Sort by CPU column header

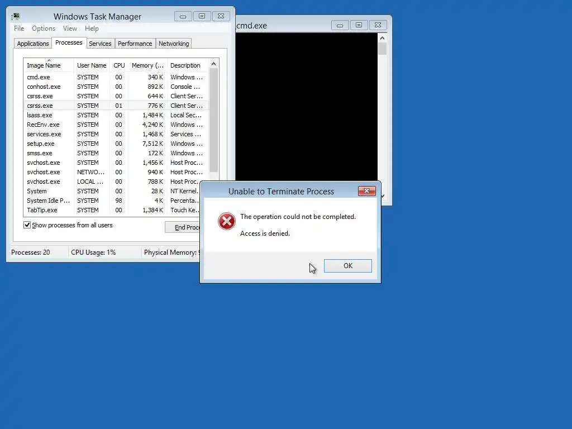pos(119,65)
